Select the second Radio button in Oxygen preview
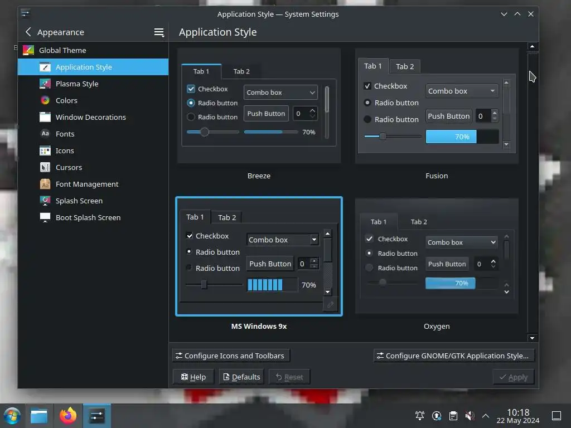The image size is (571, 428). click(x=369, y=268)
